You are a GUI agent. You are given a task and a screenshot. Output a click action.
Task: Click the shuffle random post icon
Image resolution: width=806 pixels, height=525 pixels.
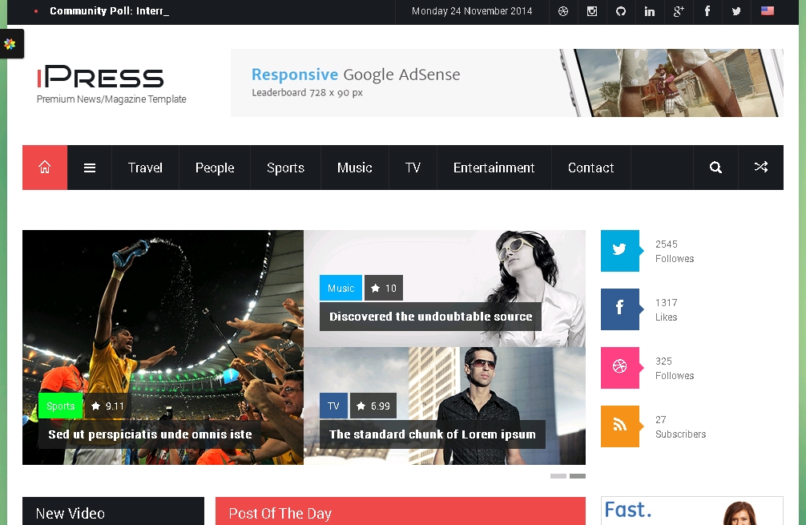pyautogui.click(x=760, y=168)
